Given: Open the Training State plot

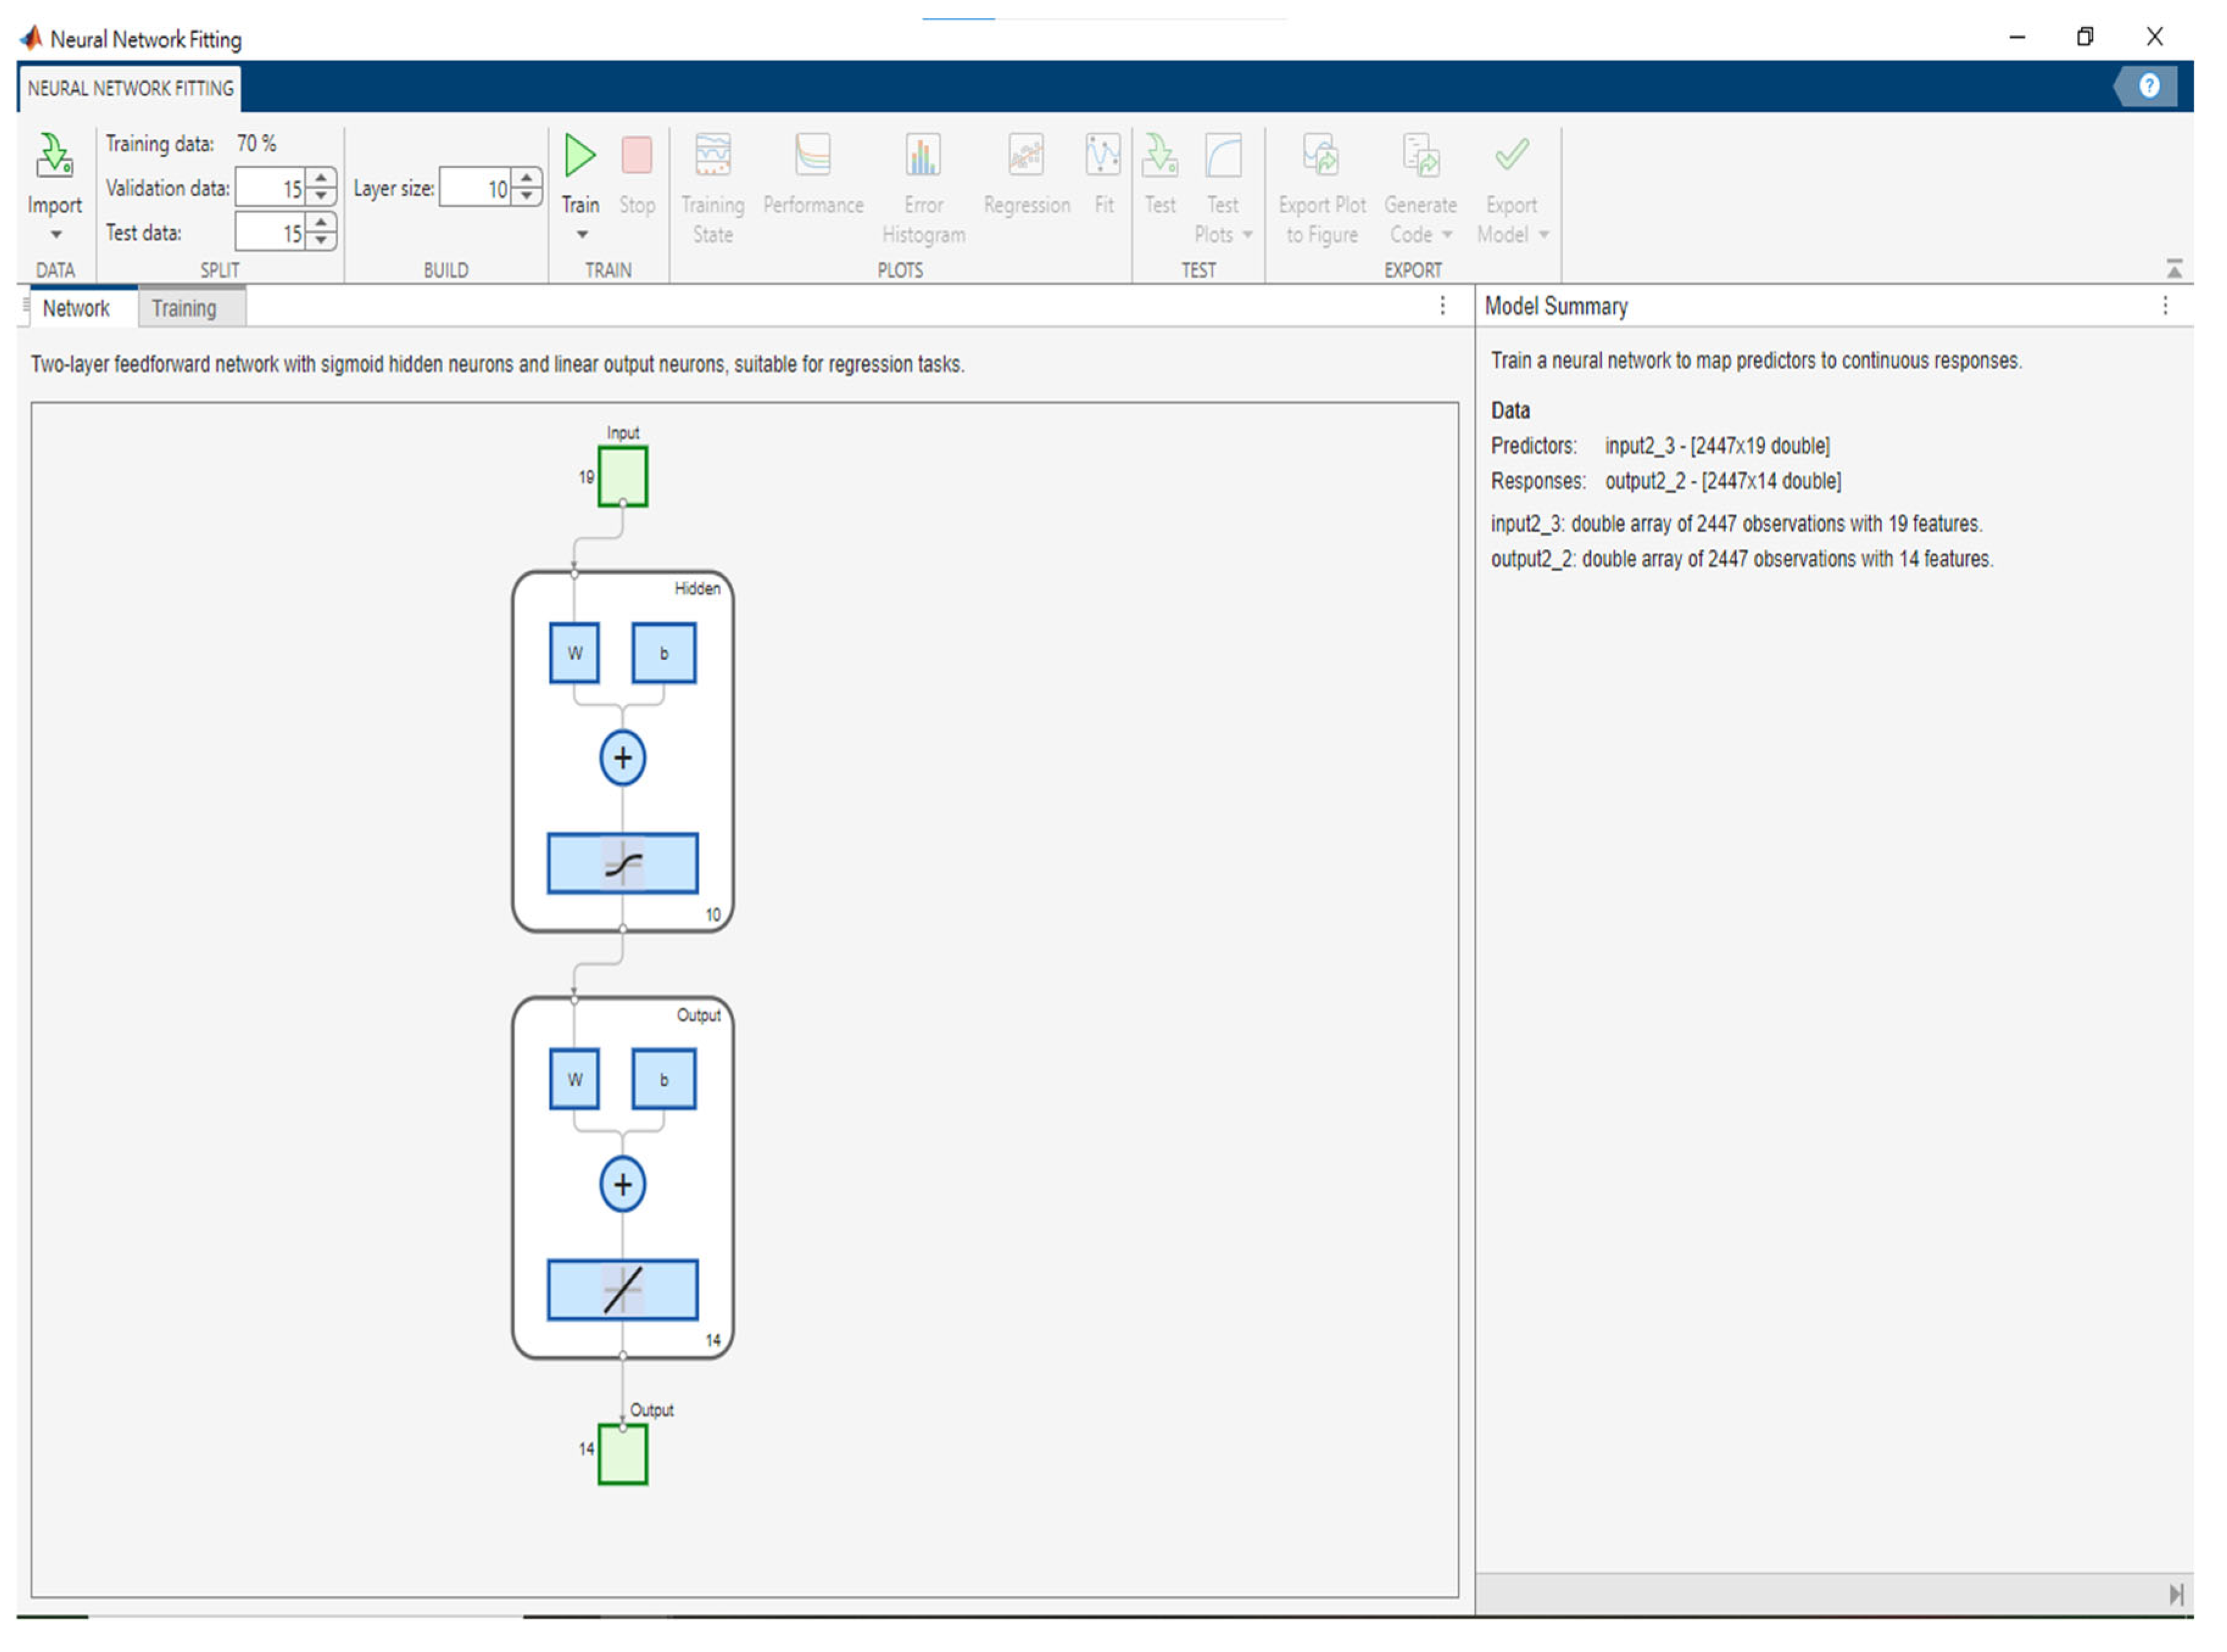Looking at the screenshot, I should click(712, 156).
